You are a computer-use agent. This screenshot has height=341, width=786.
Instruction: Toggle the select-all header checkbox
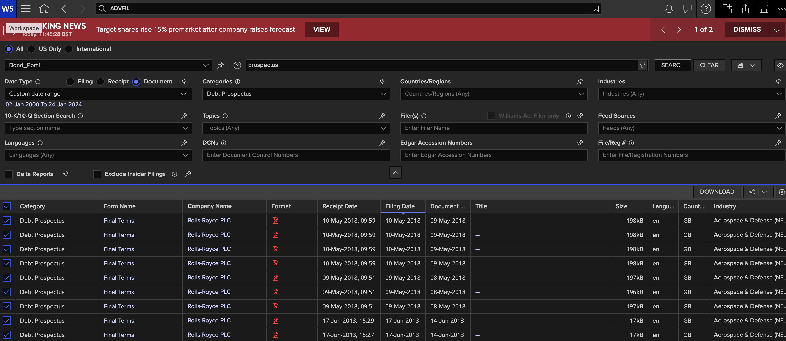pos(7,206)
